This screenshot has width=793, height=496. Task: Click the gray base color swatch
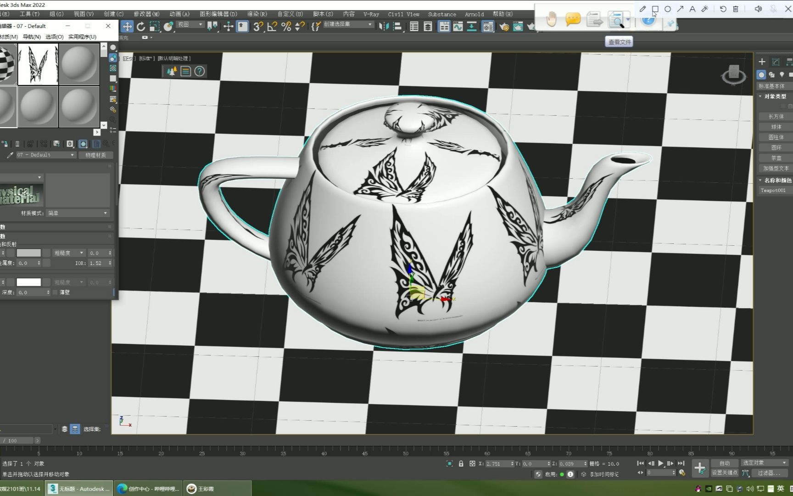point(28,253)
